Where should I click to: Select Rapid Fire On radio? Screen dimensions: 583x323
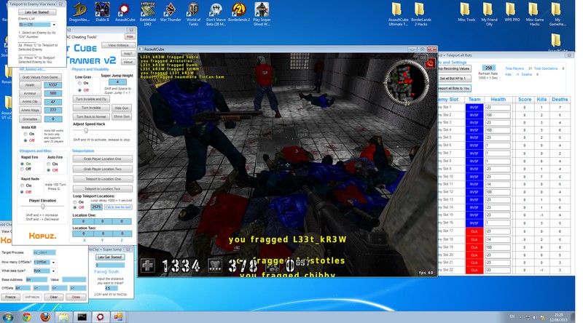pyautogui.click(x=23, y=164)
